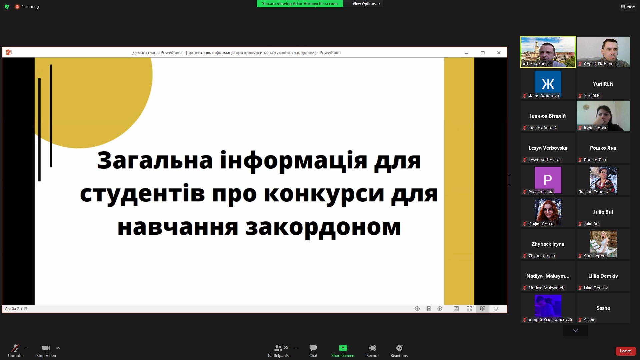The height and width of the screenshot is (360, 640).
Task: Click the Participants icon showing 59
Action: 278,351
